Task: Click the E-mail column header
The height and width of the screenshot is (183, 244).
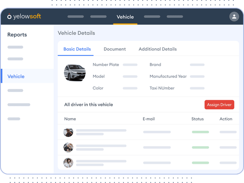Action: coord(149,119)
